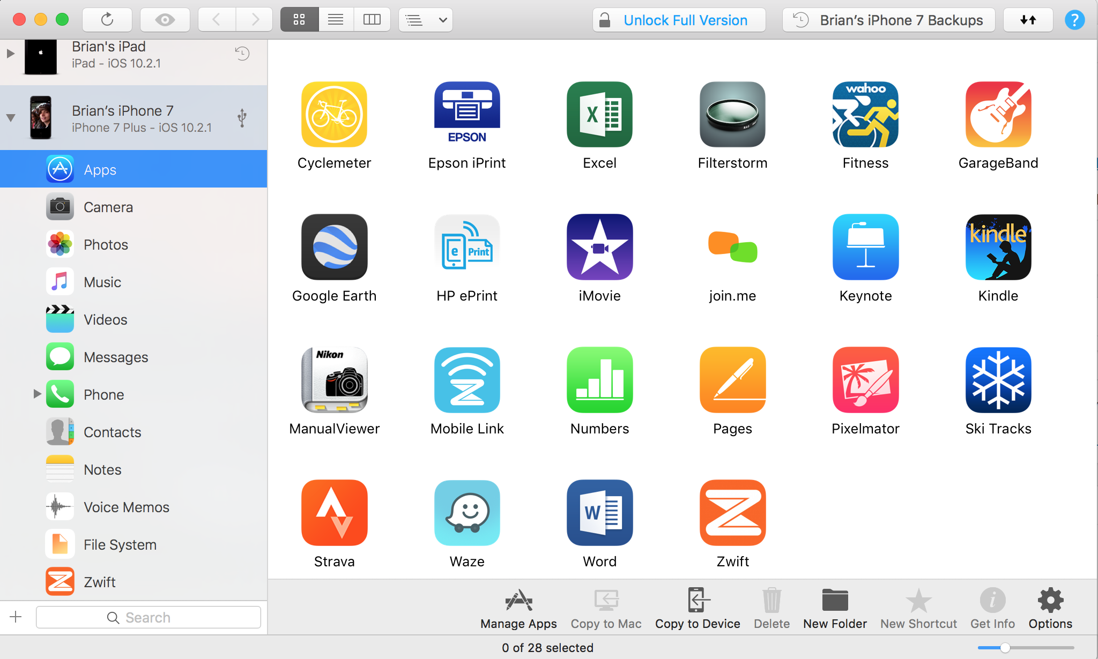Click the transfers arrows icon

1028,20
